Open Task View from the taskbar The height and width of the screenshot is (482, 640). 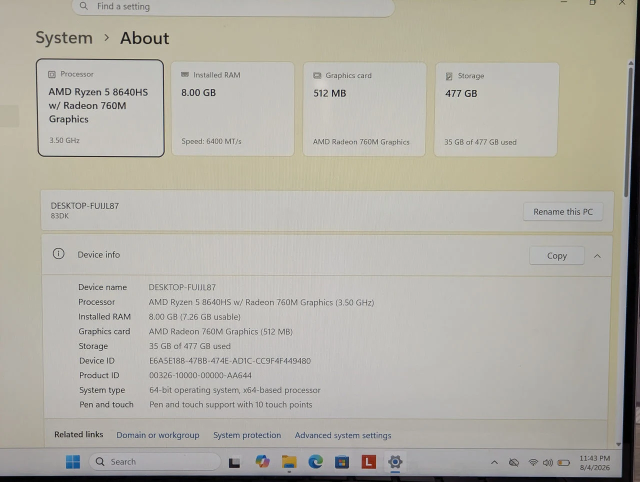(x=234, y=462)
